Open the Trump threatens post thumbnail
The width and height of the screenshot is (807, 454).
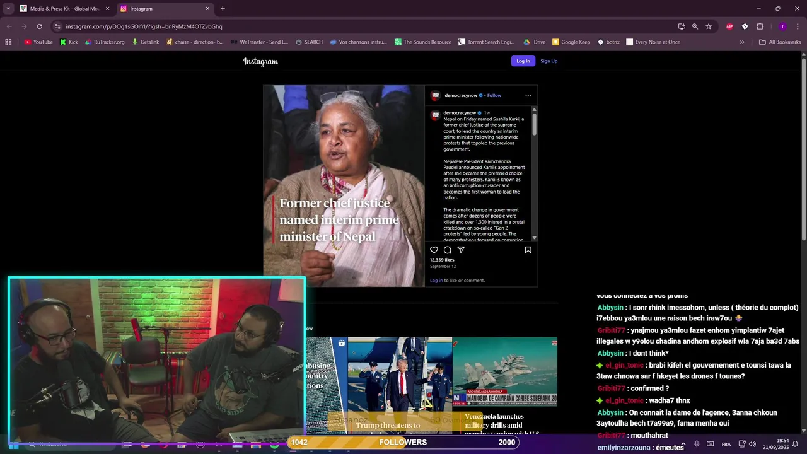[x=400, y=386]
